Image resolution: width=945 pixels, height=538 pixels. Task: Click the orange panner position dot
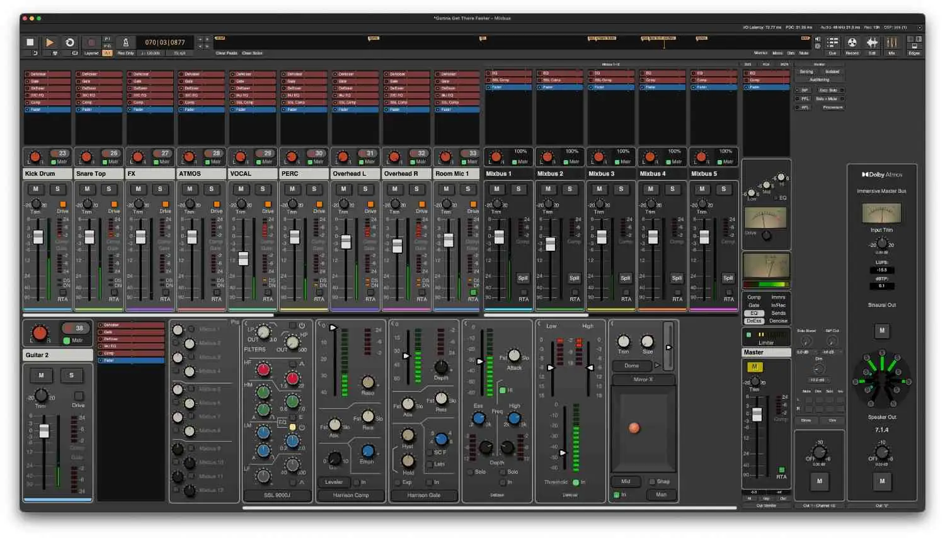634,428
